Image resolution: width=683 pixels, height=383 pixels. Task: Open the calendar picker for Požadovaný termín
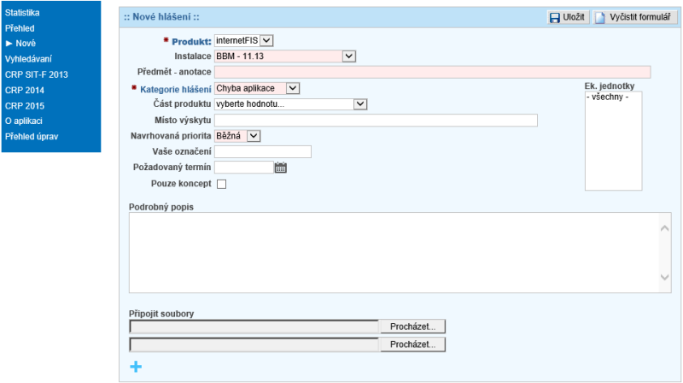click(281, 168)
